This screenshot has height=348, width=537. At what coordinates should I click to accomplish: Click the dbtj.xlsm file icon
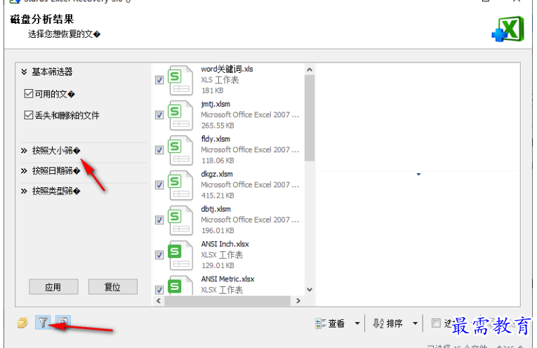(x=180, y=220)
